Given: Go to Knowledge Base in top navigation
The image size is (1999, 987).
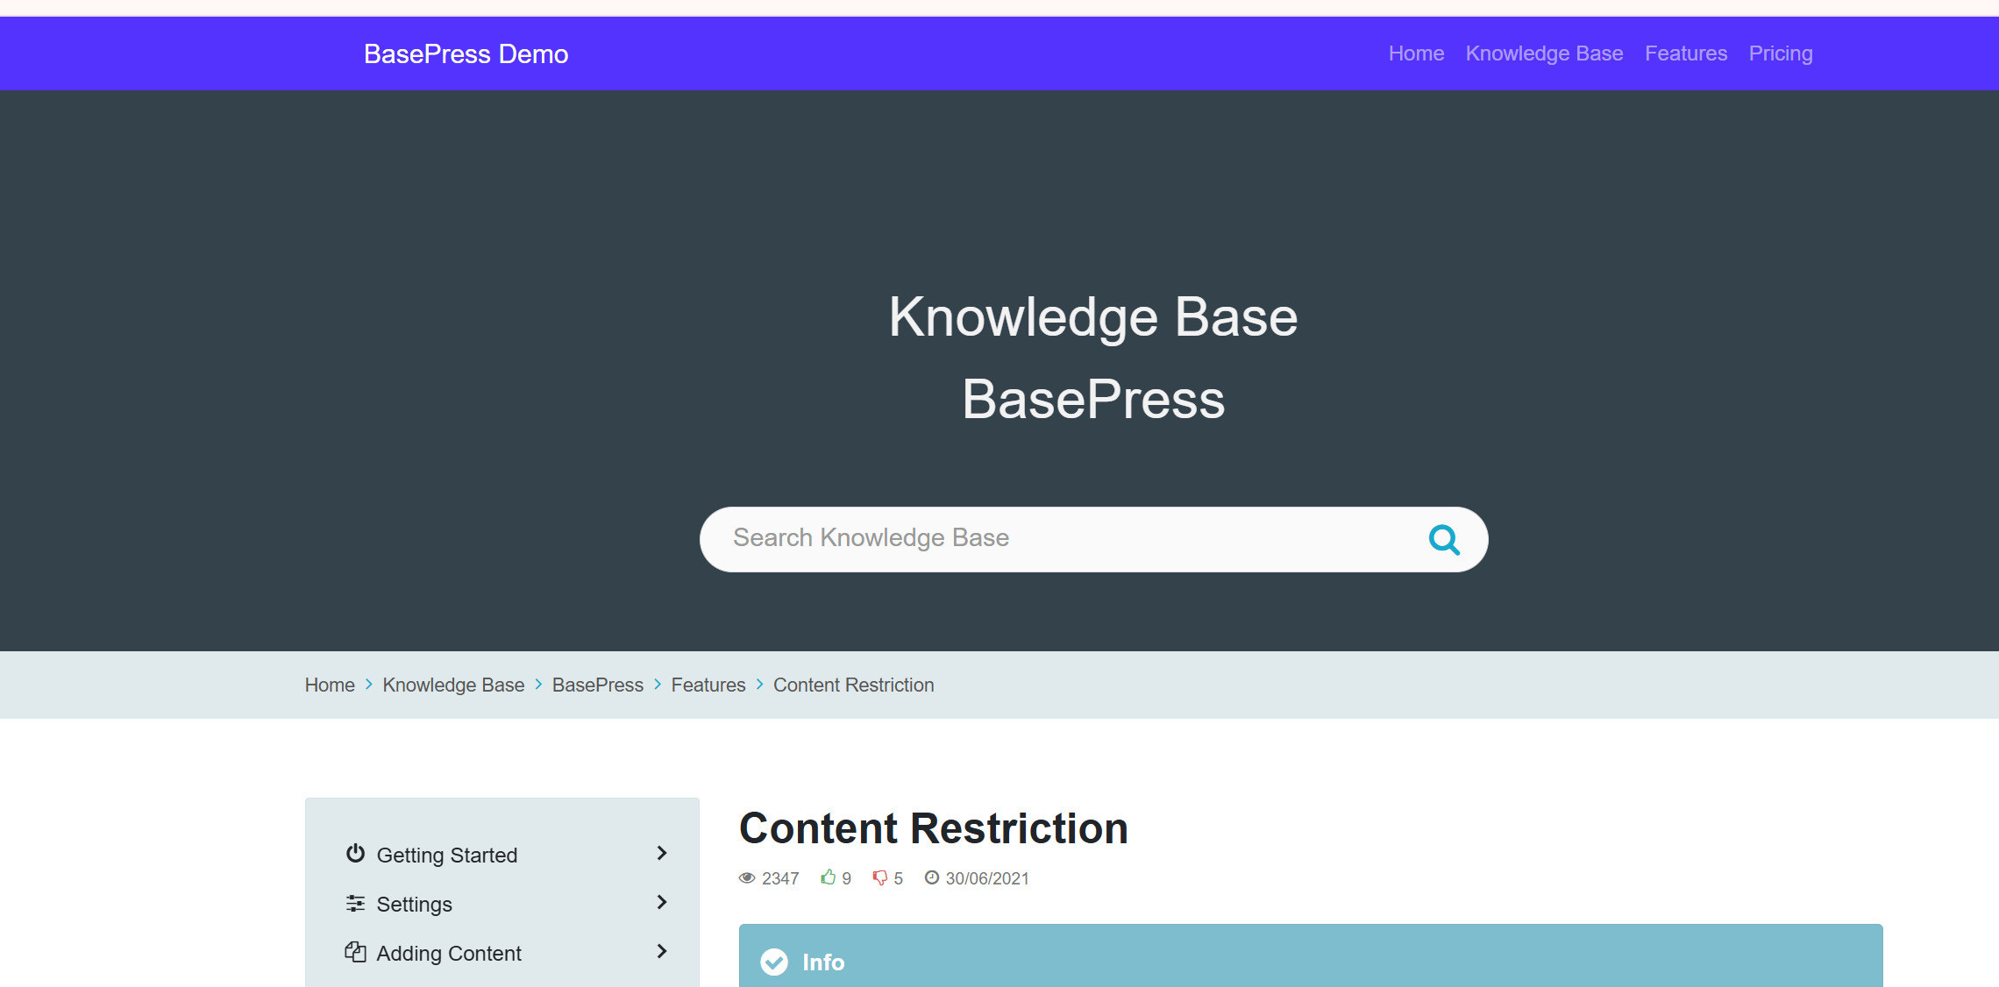Looking at the screenshot, I should (1544, 53).
